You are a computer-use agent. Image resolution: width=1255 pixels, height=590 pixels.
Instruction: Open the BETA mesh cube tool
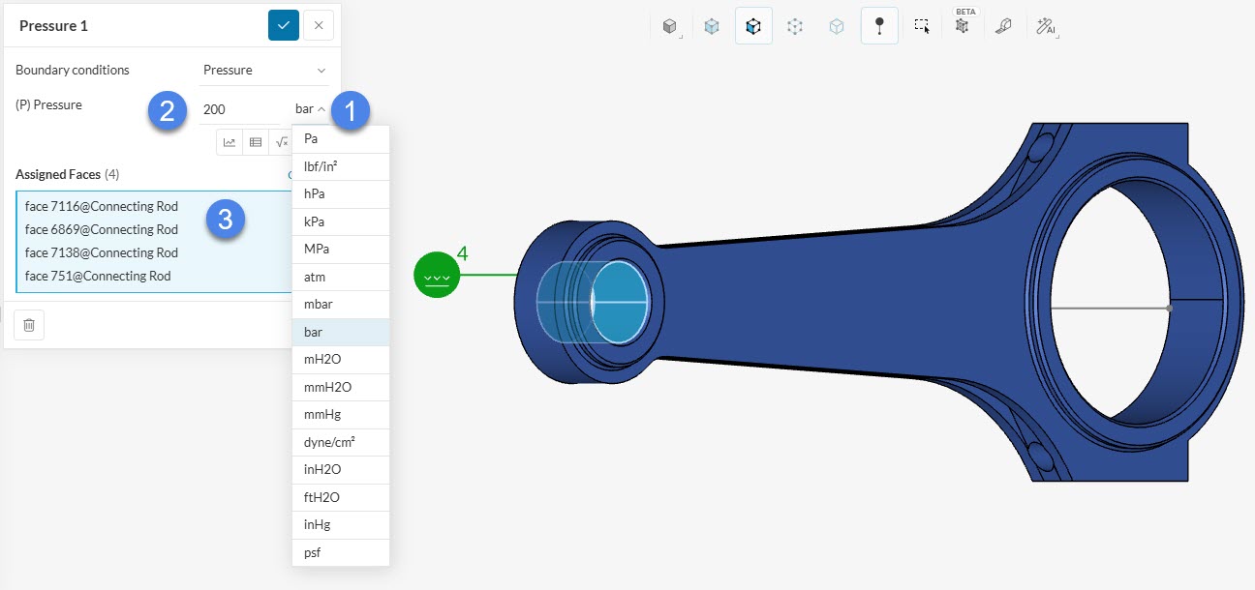point(963,26)
